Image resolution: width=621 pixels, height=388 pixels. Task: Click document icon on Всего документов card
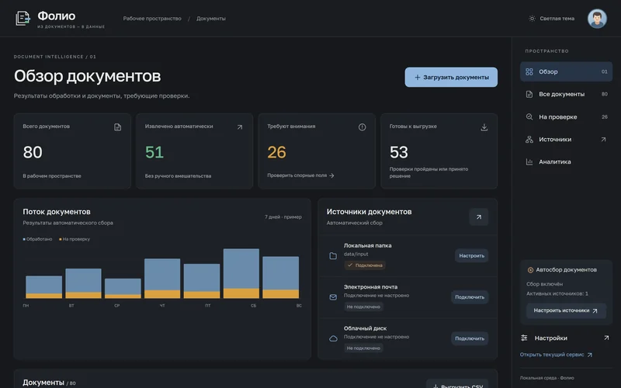point(118,127)
